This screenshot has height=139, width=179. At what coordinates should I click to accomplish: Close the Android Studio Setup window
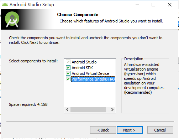tap(170, 5)
